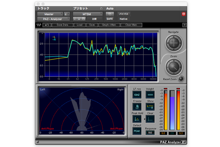Click the Native format label
This screenshot has width=220, height=147.
coord(123,19)
